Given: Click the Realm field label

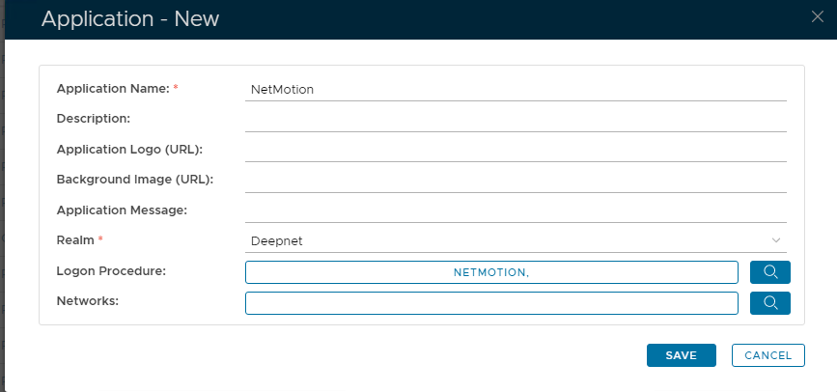Looking at the screenshot, I should pos(75,239).
